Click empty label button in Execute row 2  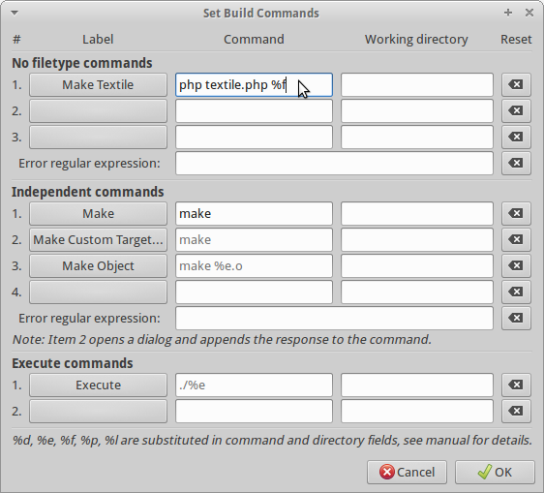click(x=98, y=411)
